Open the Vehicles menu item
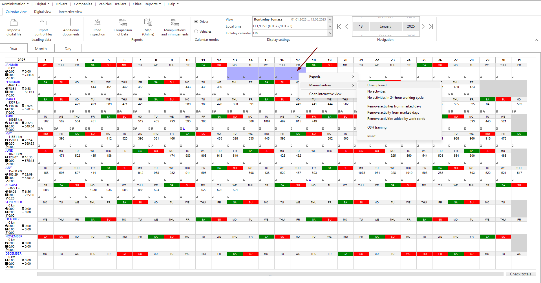The image size is (541, 283). (x=105, y=4)
